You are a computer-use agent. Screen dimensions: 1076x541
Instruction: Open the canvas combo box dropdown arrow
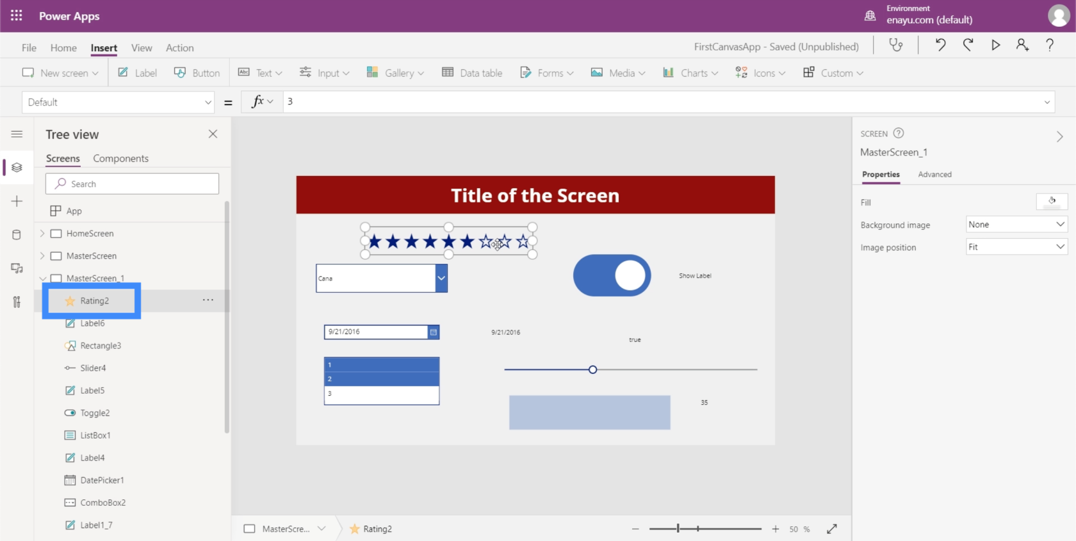[441, 279]
